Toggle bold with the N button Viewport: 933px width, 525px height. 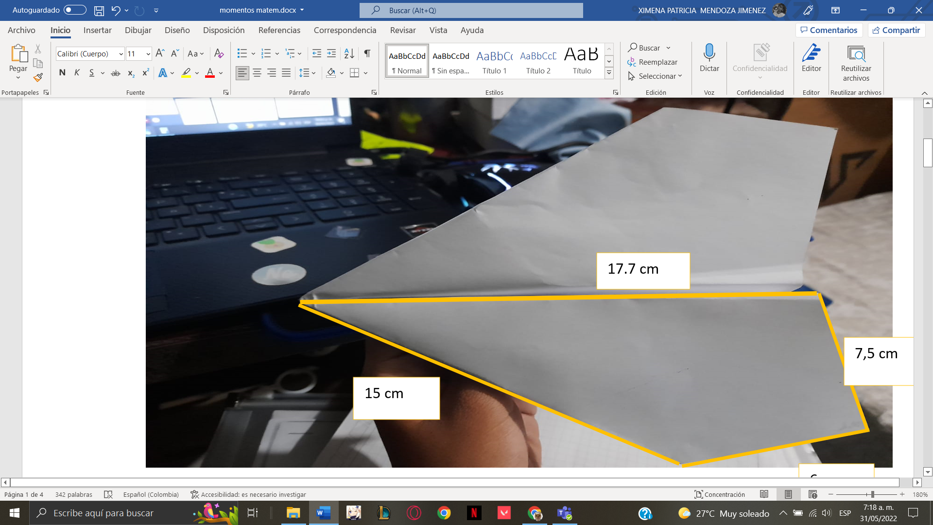[x=62, y=72]
